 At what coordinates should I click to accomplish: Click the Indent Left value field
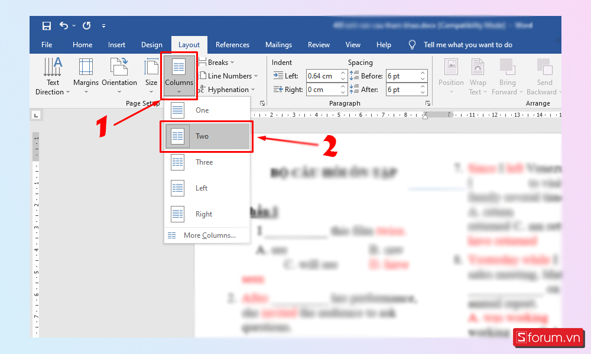pyautogui.click(x=323, y=76)
